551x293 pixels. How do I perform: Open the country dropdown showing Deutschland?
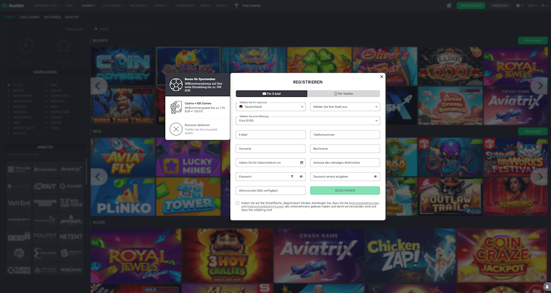coord(271,107)
